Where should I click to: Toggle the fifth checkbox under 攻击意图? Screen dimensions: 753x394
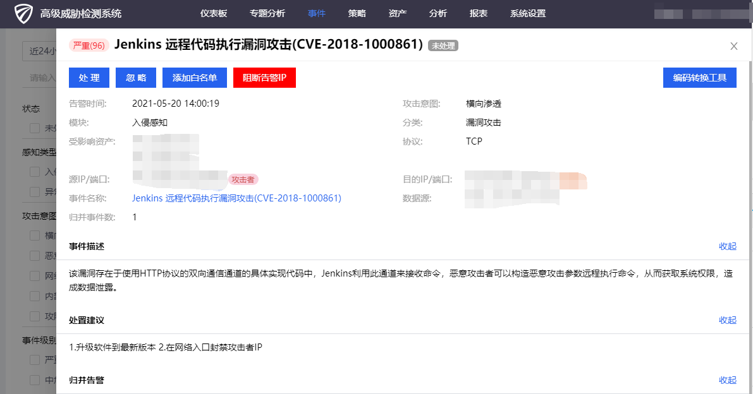coord(35,316)
